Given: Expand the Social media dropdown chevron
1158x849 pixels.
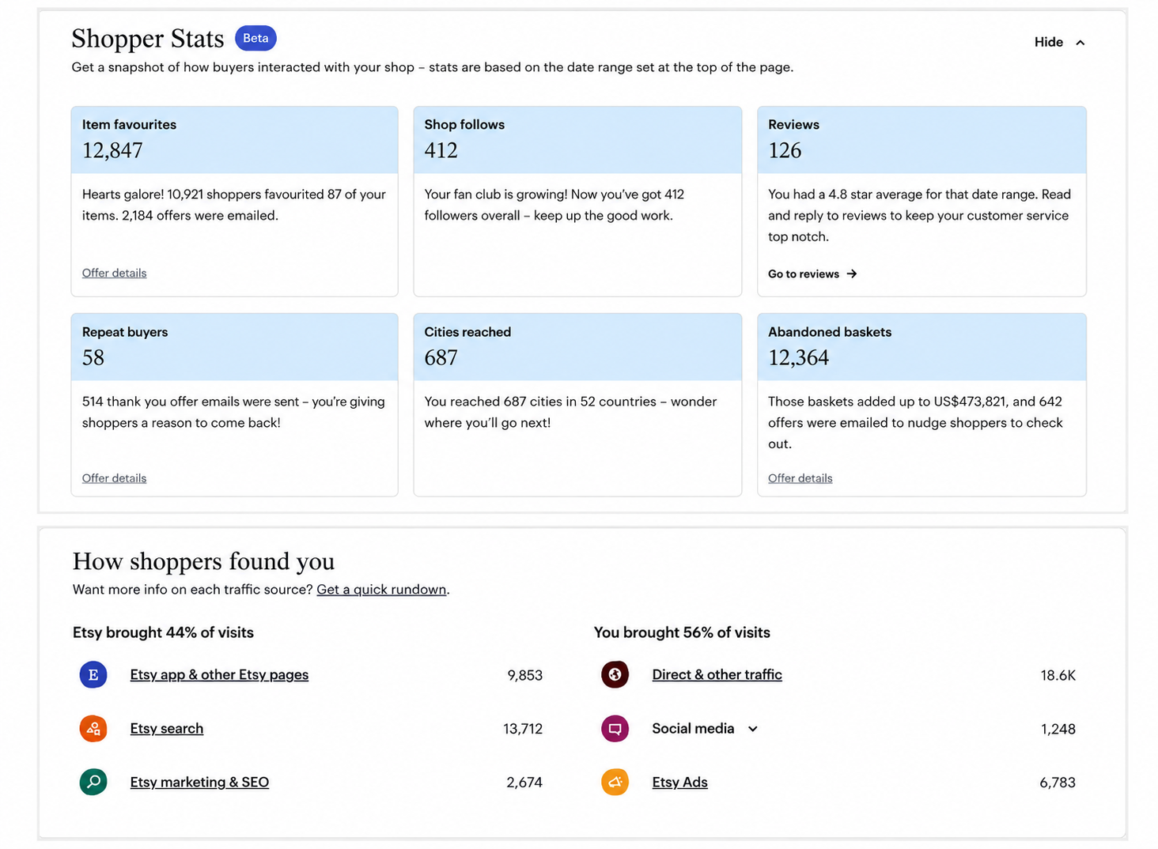Looking at the screenshot, I should (x=753, y=729).
